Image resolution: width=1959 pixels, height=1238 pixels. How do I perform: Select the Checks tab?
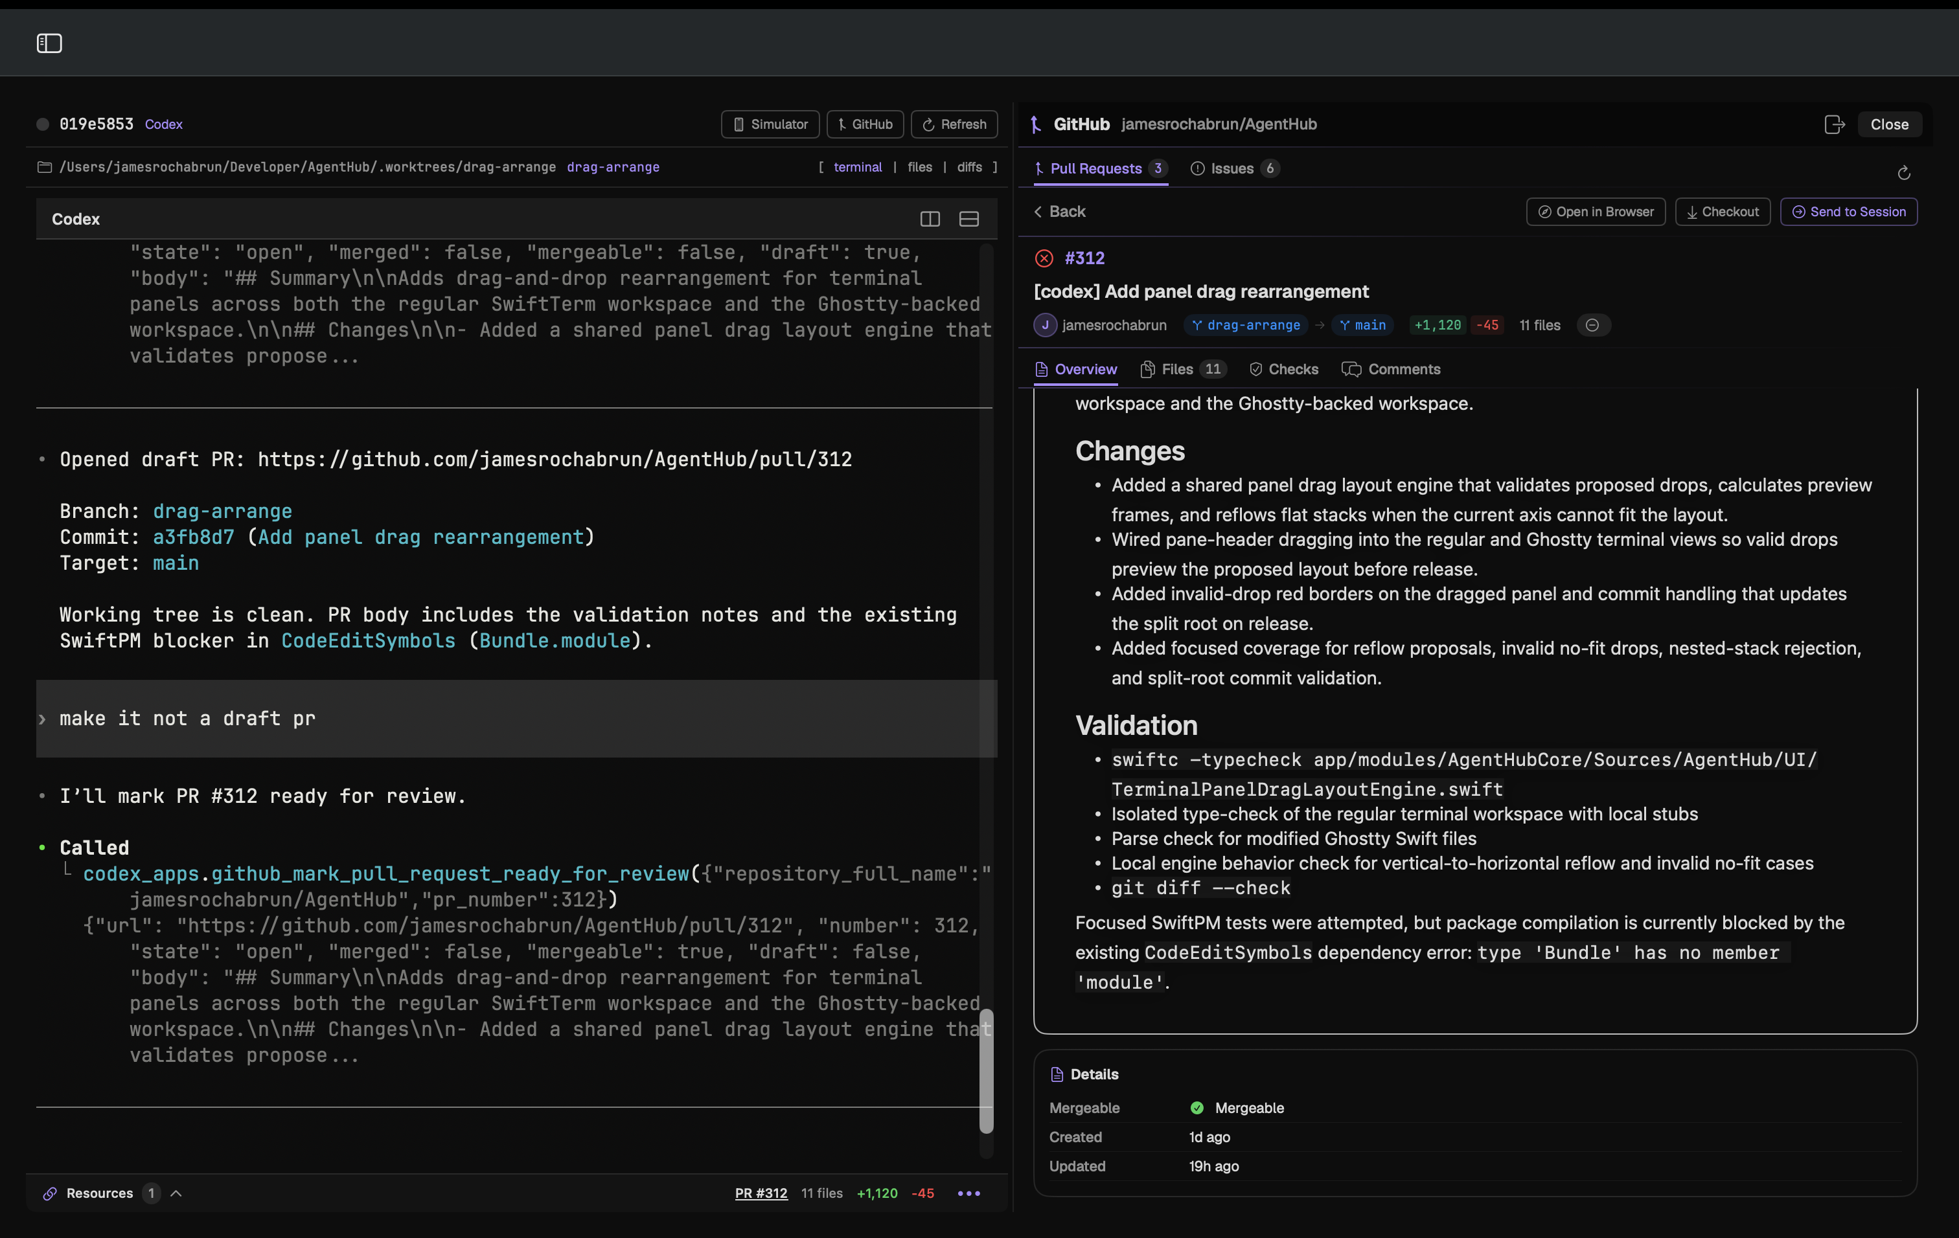(1284, 369)
